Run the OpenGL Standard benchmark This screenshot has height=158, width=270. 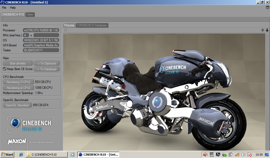click(x=17, y=105)
